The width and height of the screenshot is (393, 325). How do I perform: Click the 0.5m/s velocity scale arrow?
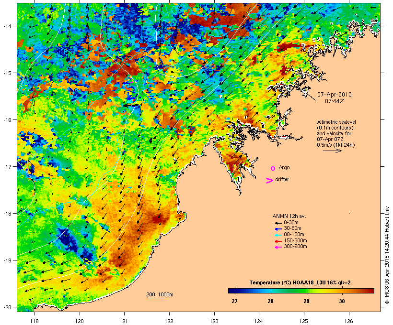(332, 151)
